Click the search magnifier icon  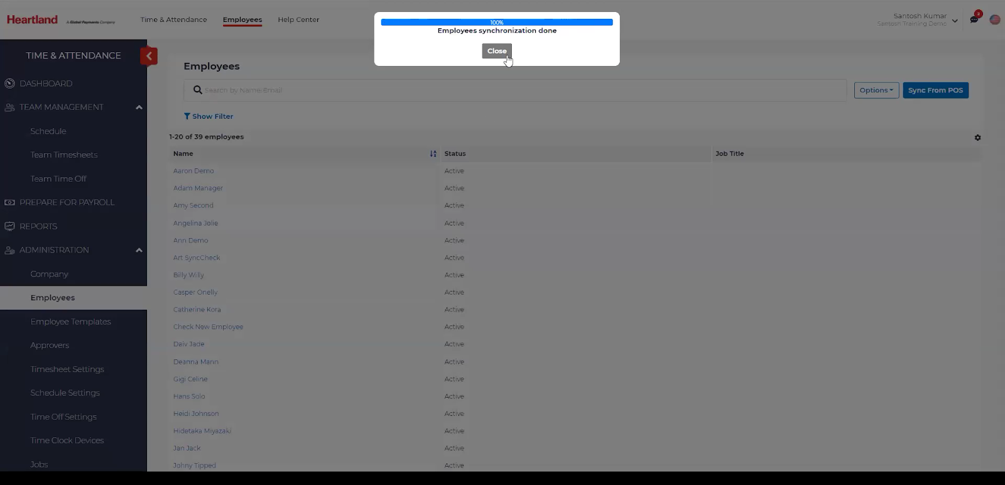pyautogui.click(x=198, y=90)
